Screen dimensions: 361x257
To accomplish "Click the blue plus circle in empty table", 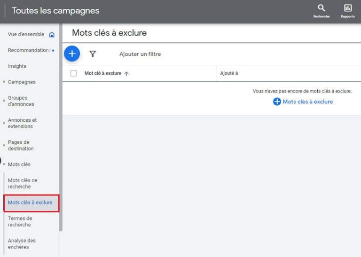I will [277, 101].
